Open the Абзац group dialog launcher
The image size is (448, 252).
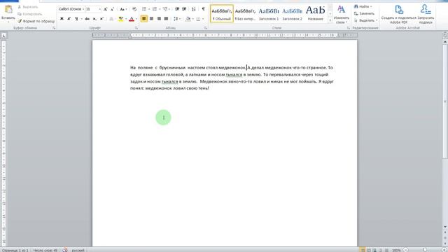[205, 28]
